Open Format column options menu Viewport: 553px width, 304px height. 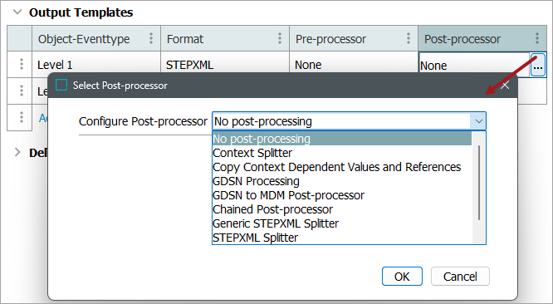pos(280,38)
